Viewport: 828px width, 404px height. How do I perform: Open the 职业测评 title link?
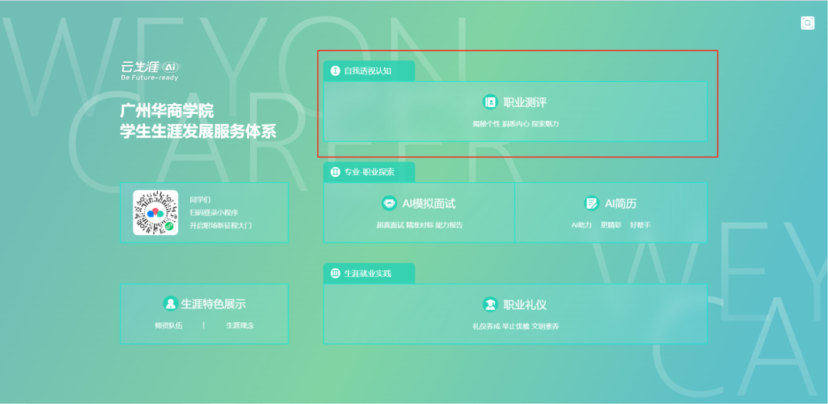point(525,103)
